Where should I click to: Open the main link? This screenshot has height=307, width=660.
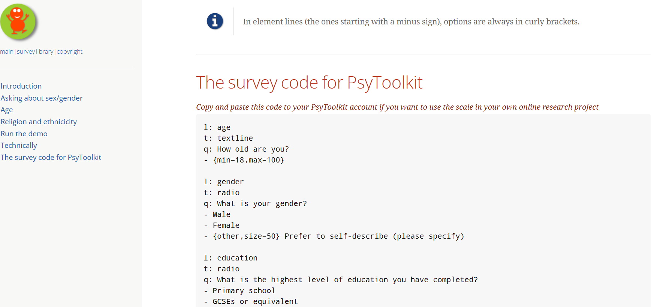(x=6, y=51)
